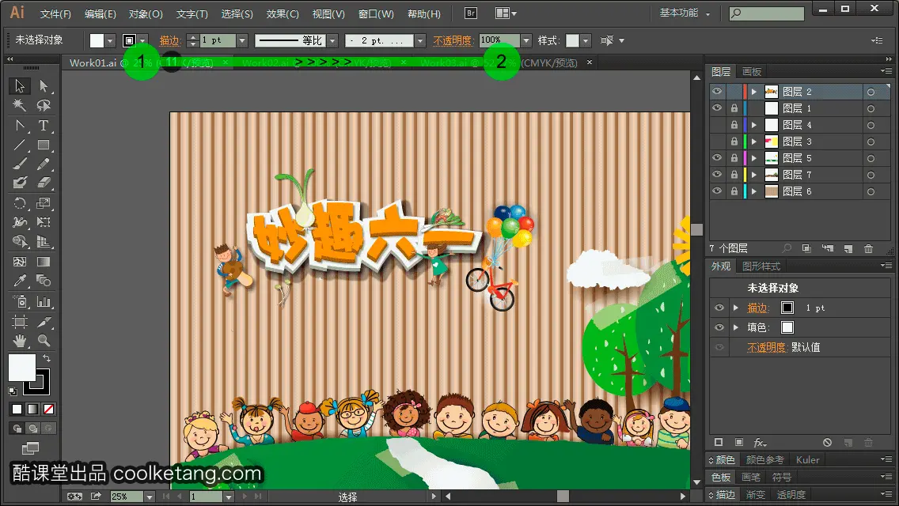Select the Gradient tool
Viewport: 899px width, 506px height.
click(44, 262)
